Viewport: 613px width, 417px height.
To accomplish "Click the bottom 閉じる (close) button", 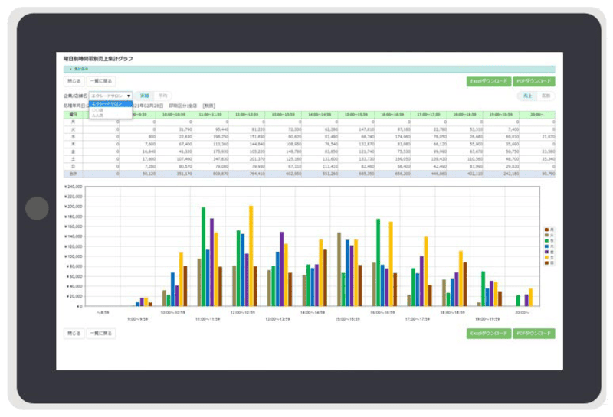I will [74, 334].
